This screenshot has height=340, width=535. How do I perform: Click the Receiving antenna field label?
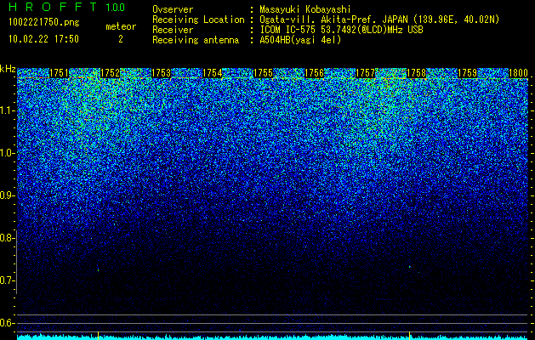point(196,40)
